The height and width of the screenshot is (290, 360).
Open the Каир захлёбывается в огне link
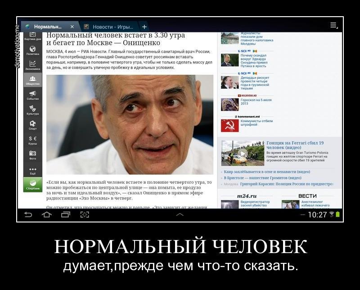click(266, 172)
